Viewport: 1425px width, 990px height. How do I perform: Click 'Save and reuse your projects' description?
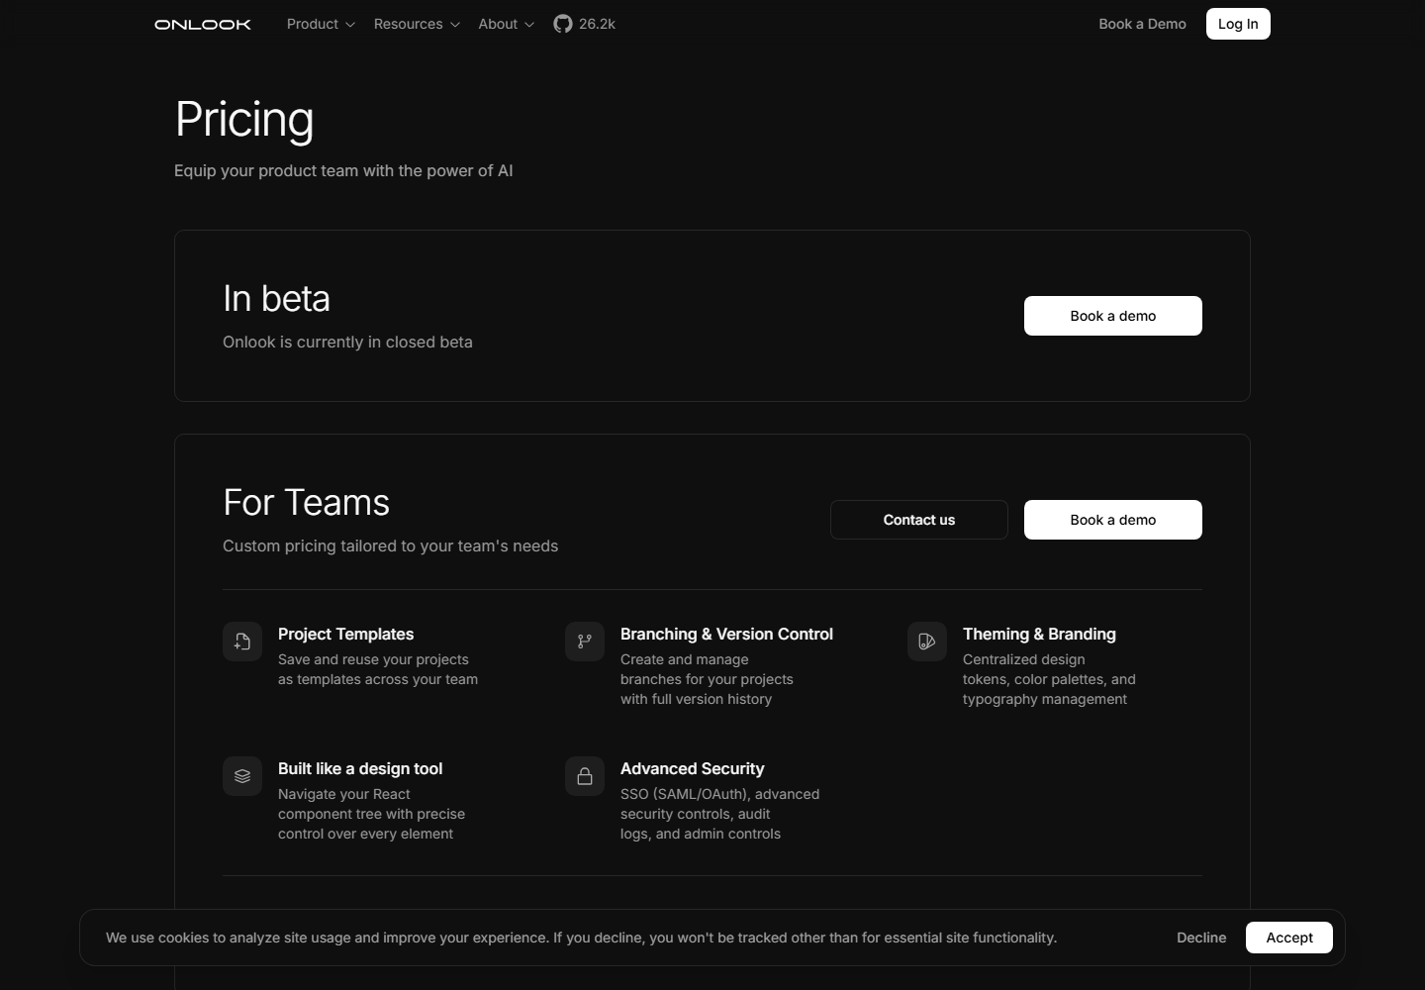[378, 669]
